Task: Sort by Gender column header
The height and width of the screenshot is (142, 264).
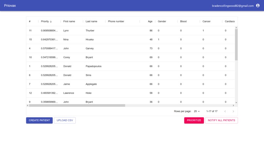Action: (x=162, y=21)
